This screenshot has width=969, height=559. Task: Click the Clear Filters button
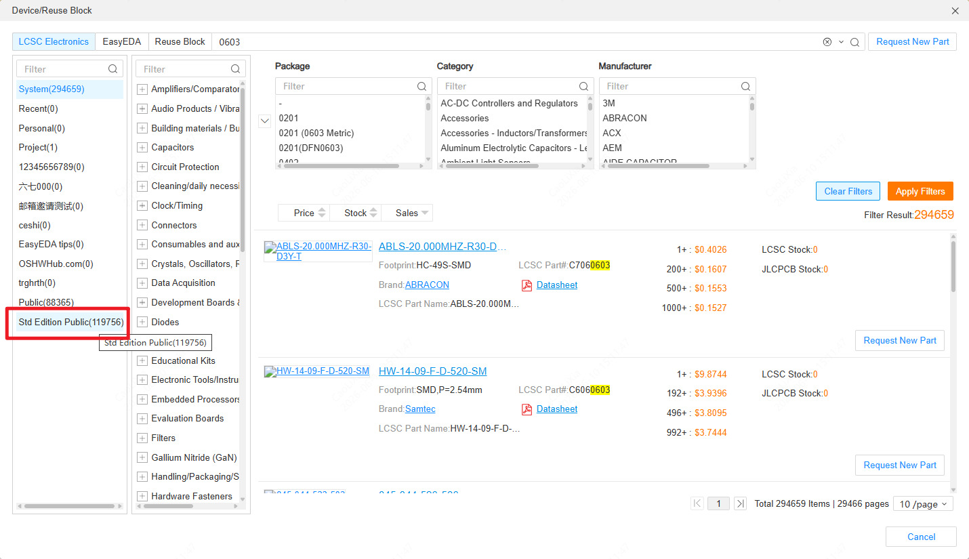click(x=848, y=191)
